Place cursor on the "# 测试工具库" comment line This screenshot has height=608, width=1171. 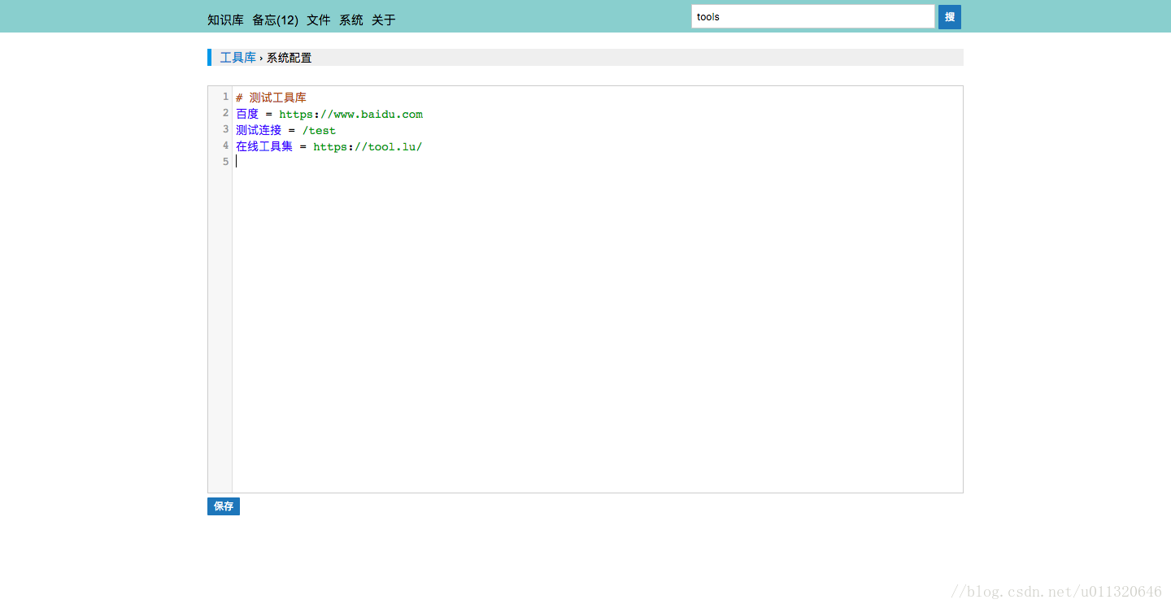(271, 98)
